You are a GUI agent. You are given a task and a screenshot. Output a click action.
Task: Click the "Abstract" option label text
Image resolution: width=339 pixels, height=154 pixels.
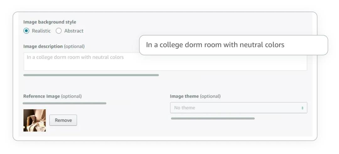74,31
